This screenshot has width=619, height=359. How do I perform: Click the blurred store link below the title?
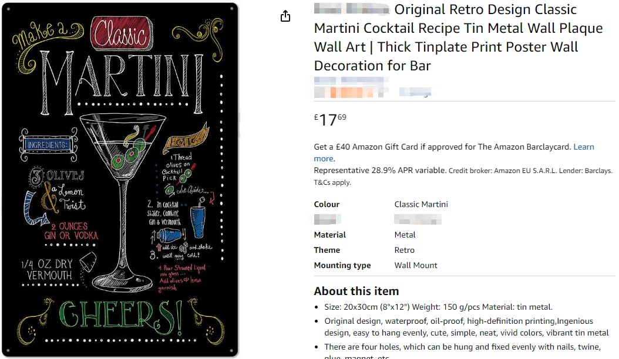click(x=349, y=80)
